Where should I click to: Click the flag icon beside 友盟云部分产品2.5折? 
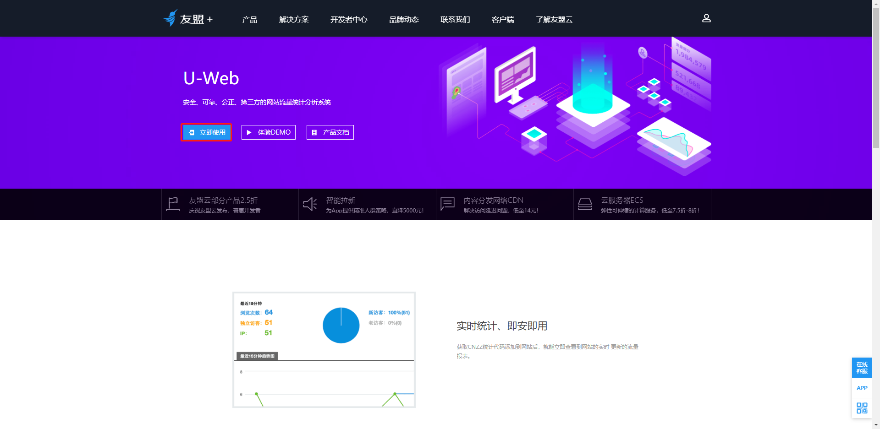[173, 204]
